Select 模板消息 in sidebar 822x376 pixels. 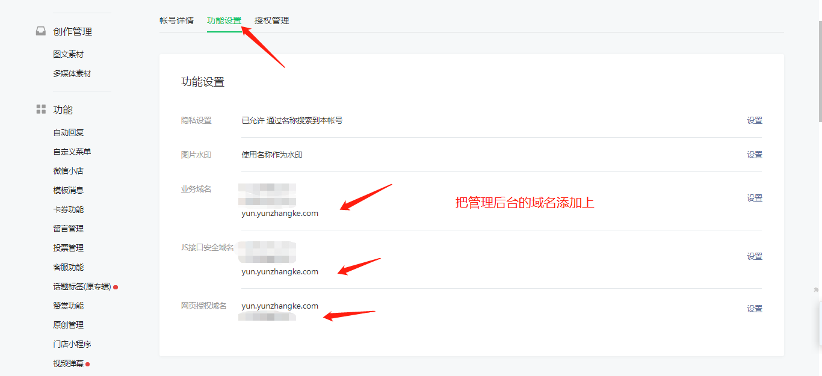click(x=69, y=190)
